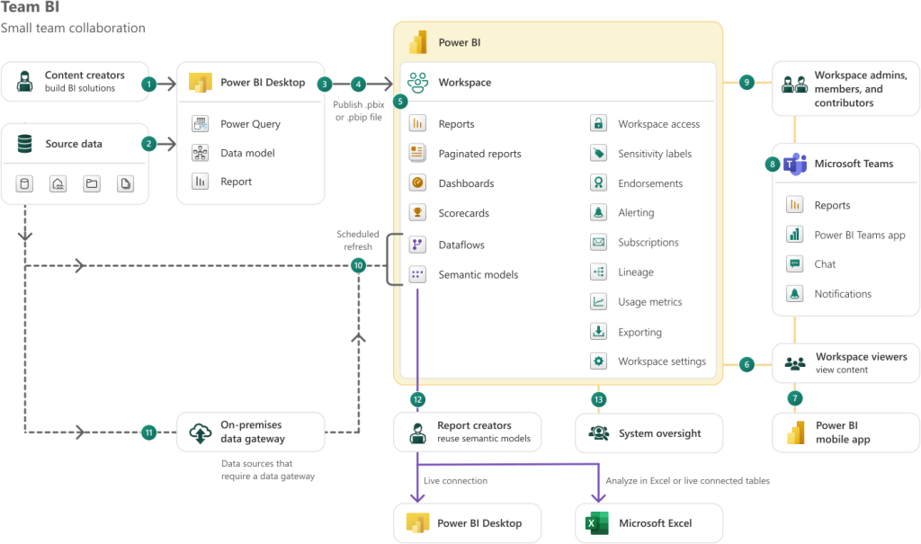
Task: Click the System oversight box
Action: (x=648, y=433)
